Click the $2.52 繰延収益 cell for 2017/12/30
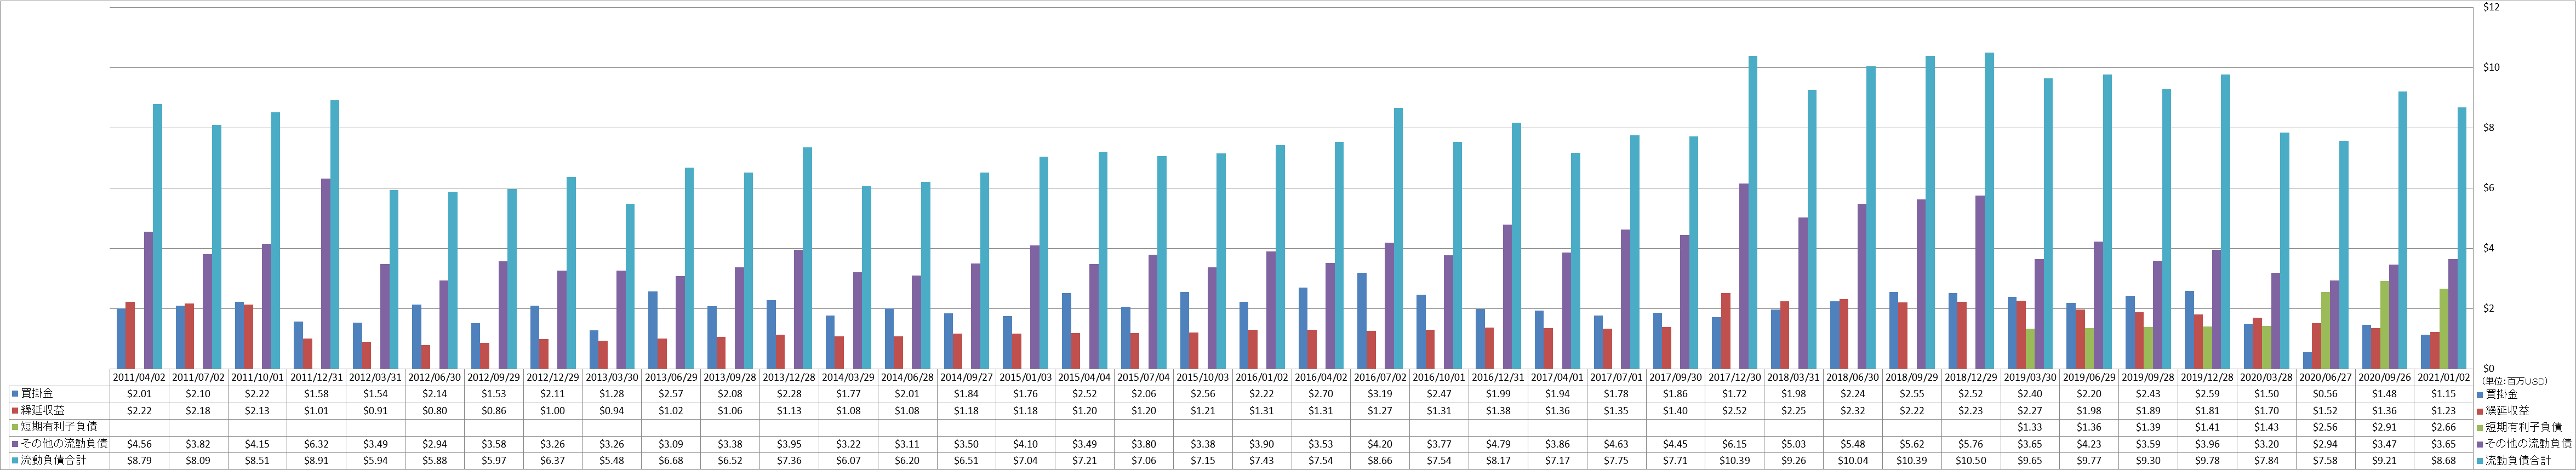This screenshot has width=2576, height=470. click(x=1735, y=410)
